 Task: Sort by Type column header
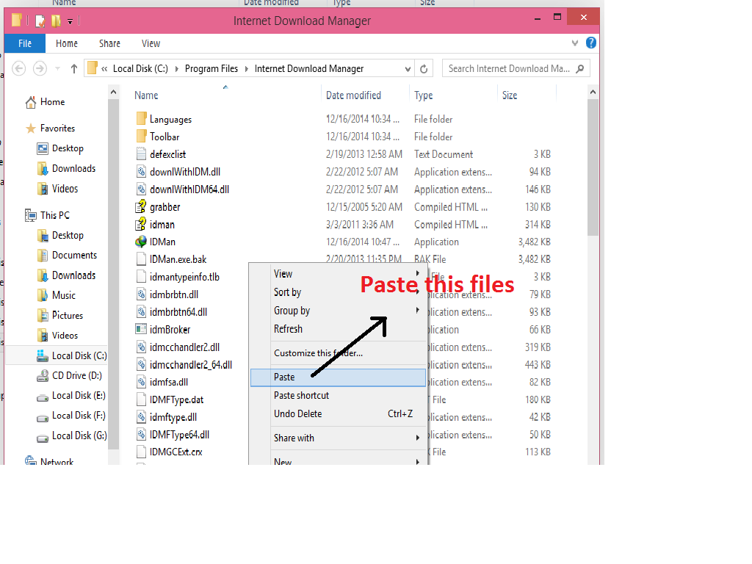[424, 95]
